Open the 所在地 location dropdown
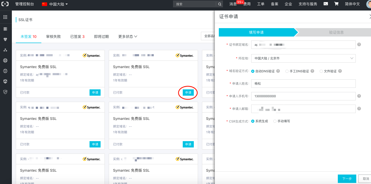Viewport: 371px width, 184px height. (303, 58)
